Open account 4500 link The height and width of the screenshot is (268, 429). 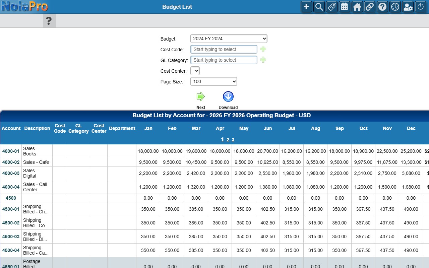(11, 198)
